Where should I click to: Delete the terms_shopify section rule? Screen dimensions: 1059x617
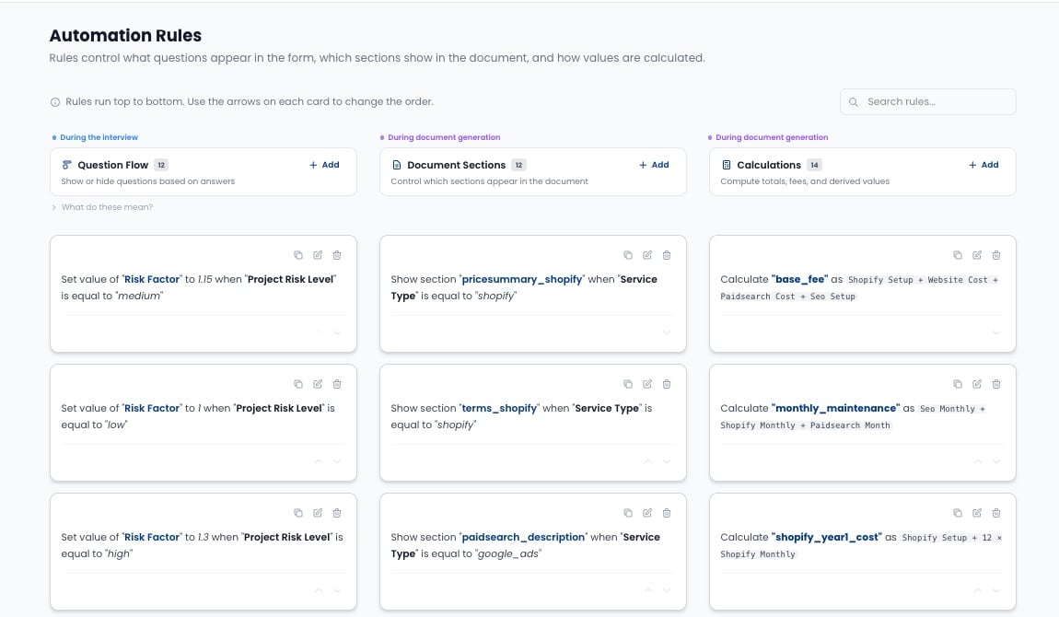[x=667, y=384]
